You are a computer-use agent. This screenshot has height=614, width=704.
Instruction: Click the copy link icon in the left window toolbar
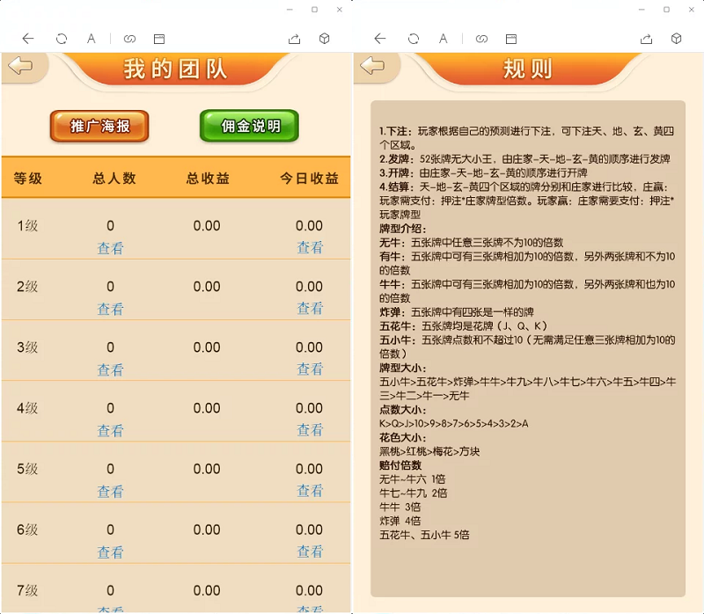coord(130,39)
